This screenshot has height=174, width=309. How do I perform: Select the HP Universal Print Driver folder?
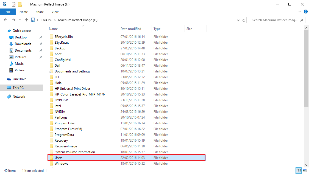[x=72, y=89]
